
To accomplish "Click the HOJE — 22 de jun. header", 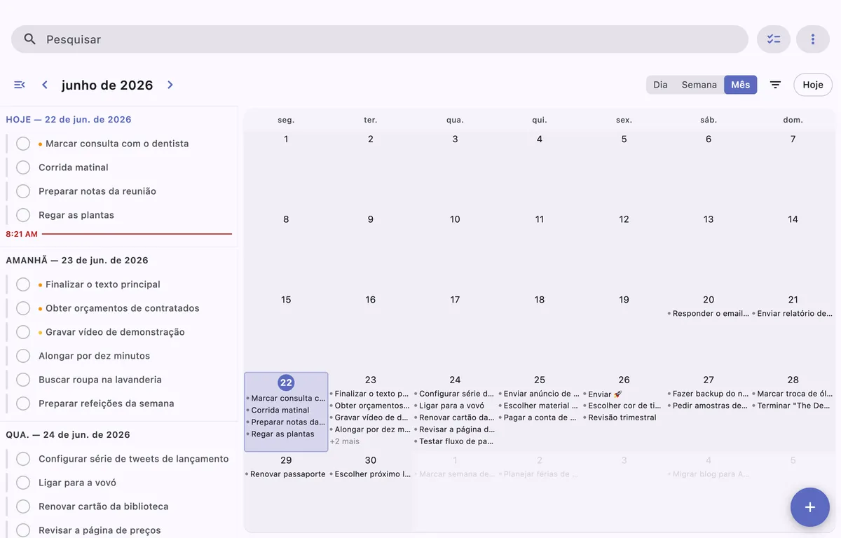I will pos(69,120).
